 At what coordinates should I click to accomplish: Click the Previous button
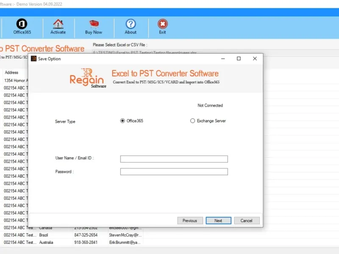pos(190,221)
